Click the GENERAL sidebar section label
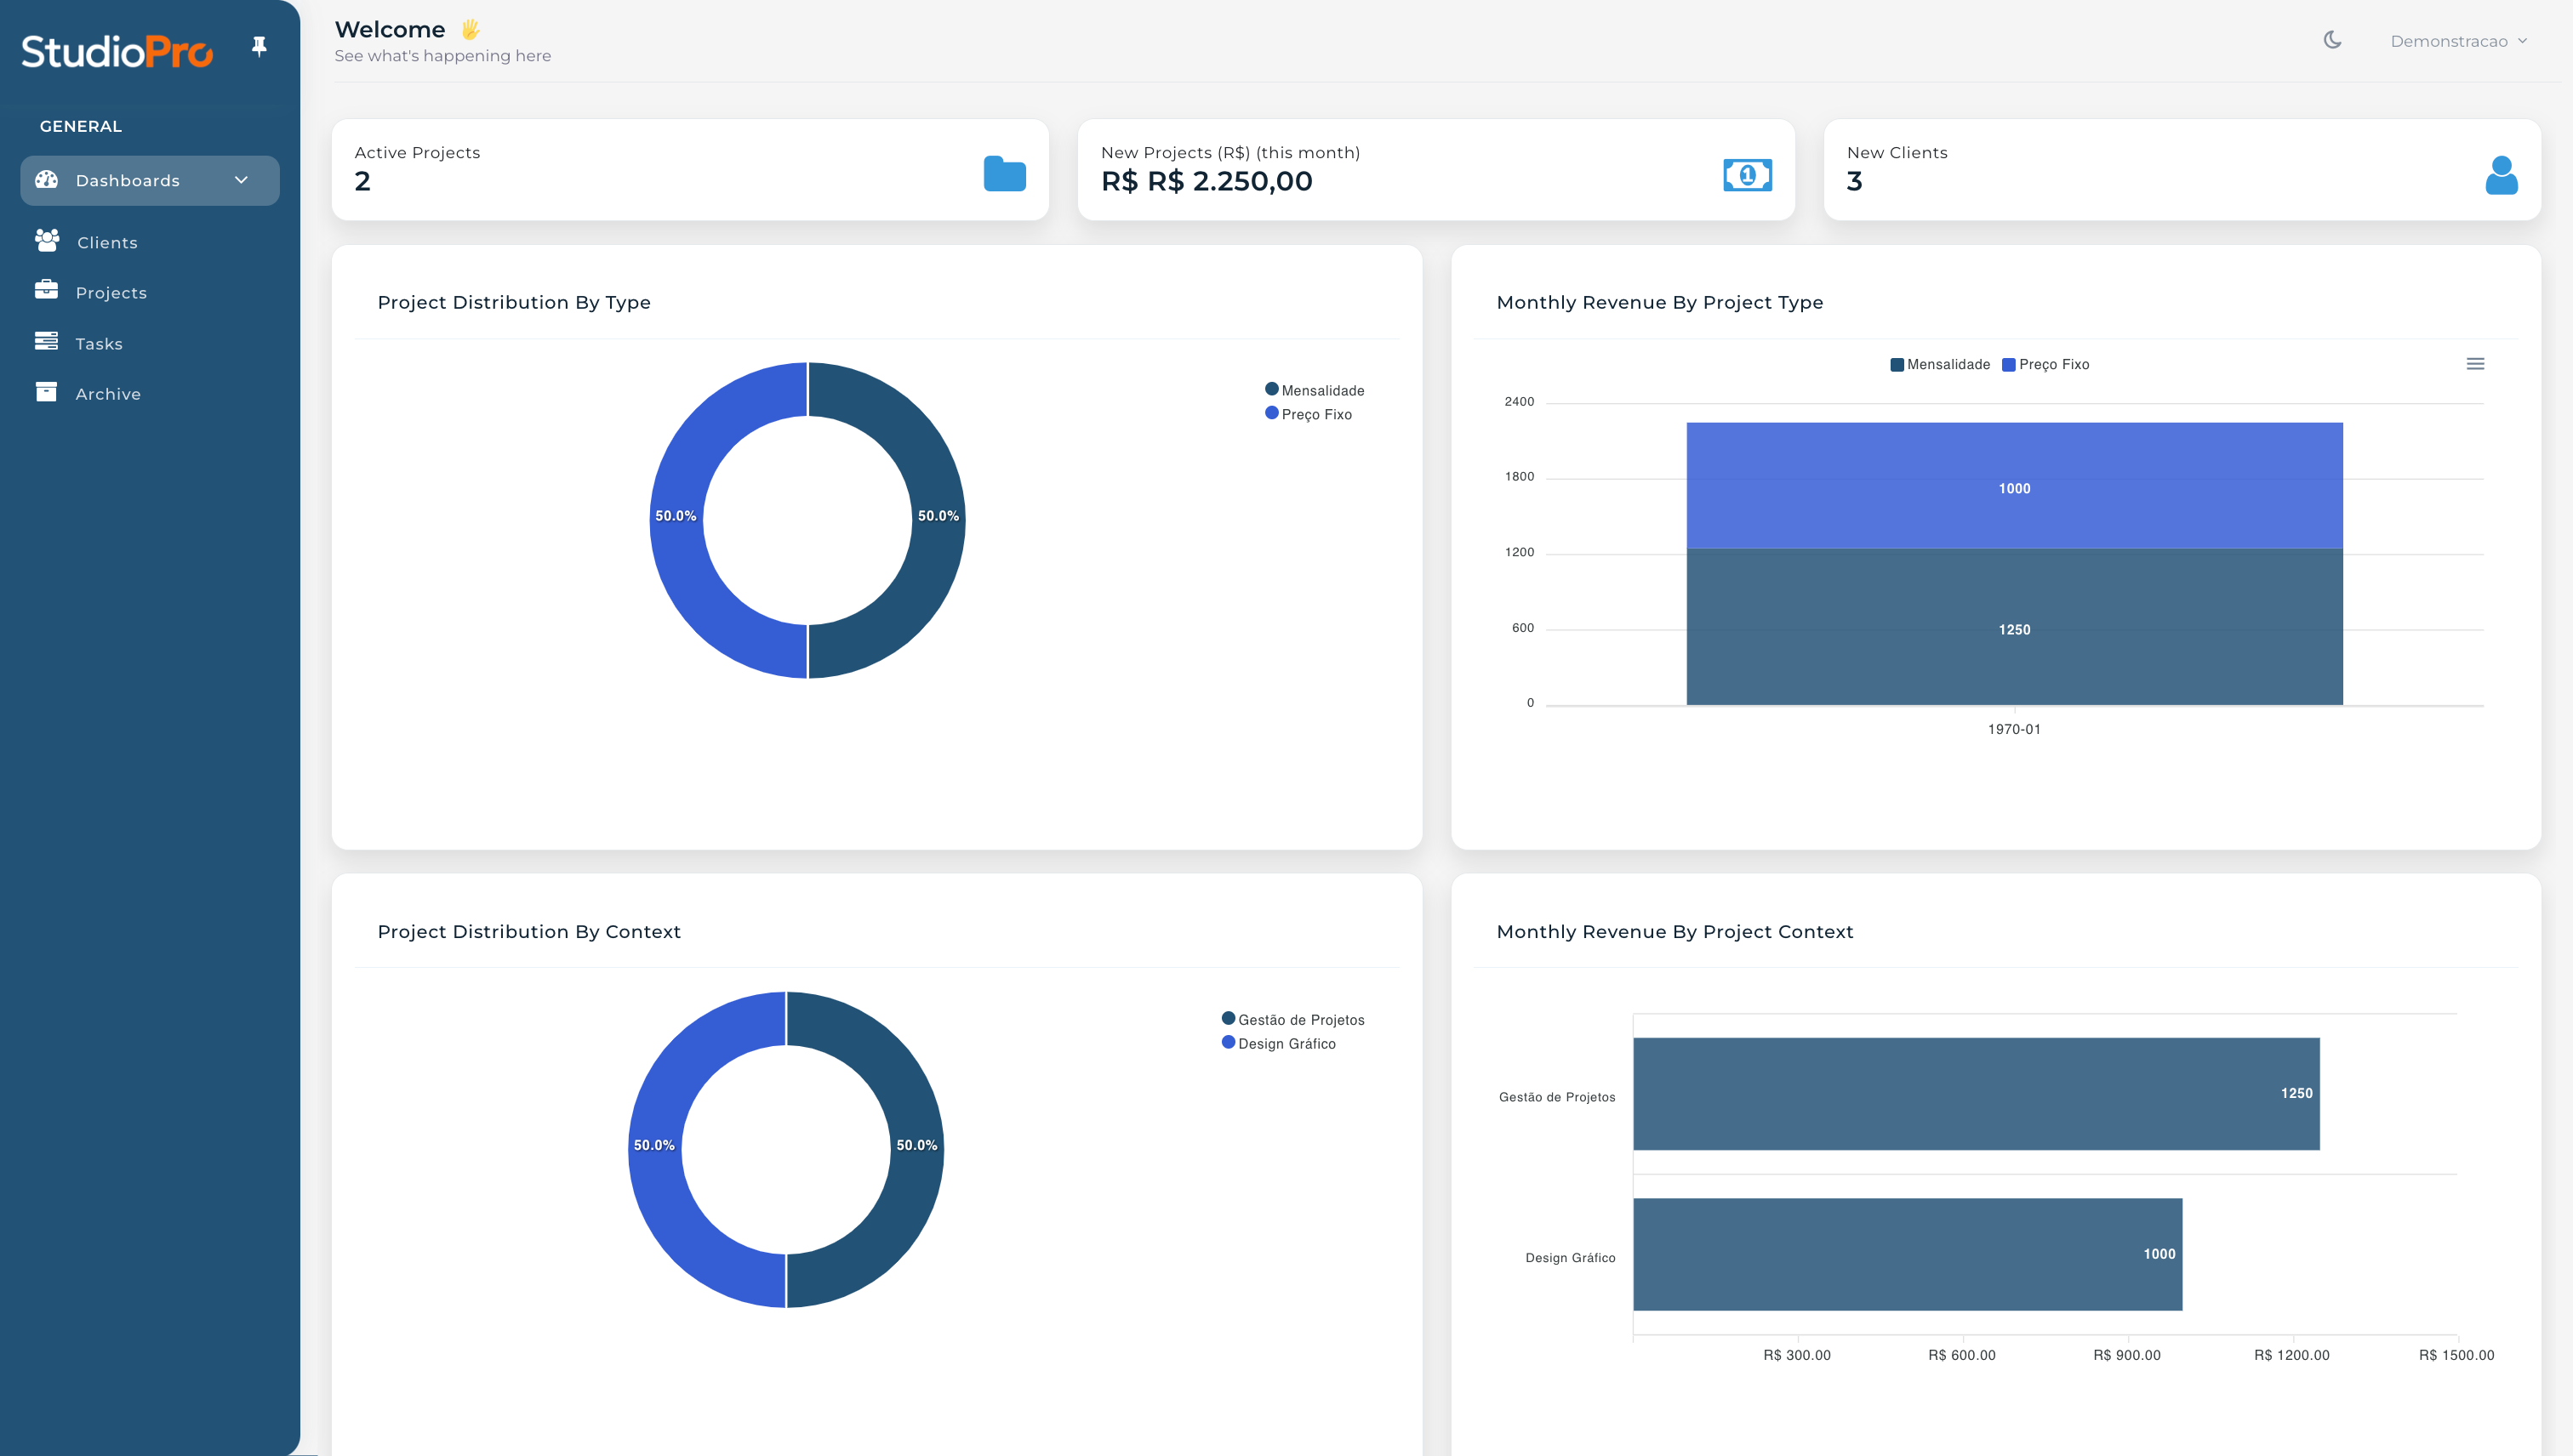Image resolution: width=2573 pixels, height=1456 pixels. point(81,126)
